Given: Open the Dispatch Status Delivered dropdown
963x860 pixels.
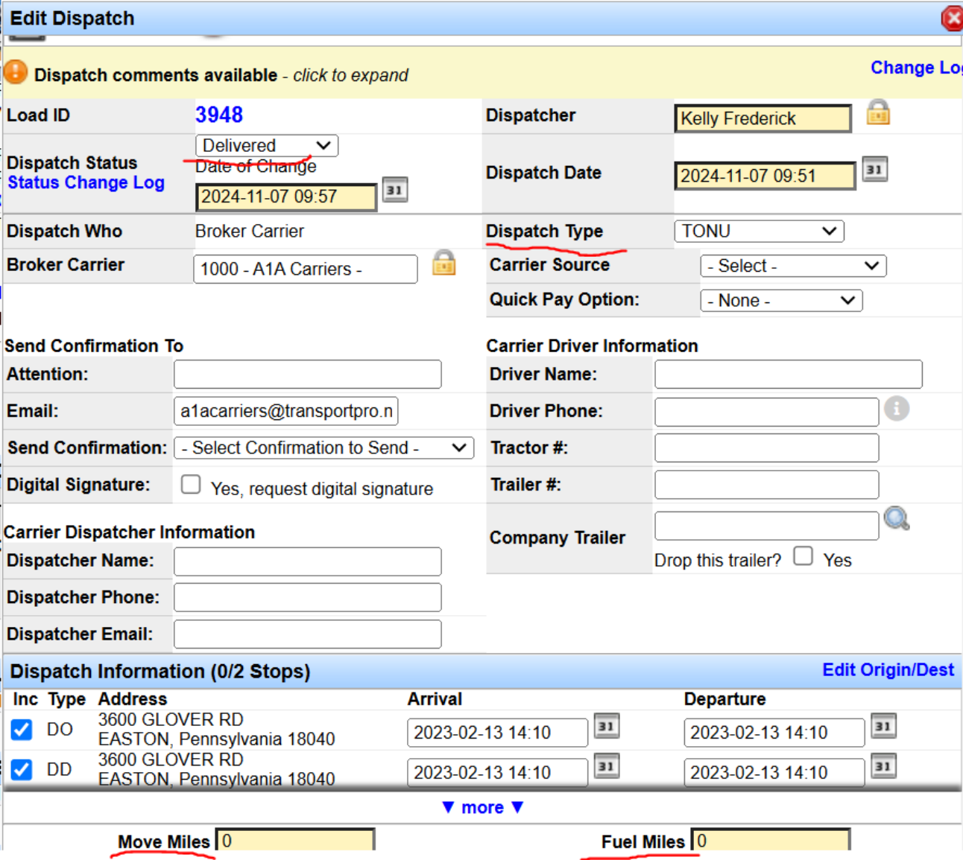Looking at the screenshot, I should click(267, 145).
